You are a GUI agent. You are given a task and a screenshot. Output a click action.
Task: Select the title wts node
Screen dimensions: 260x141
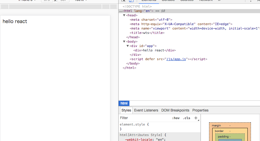pyautogui.click(x=147, y=33)
